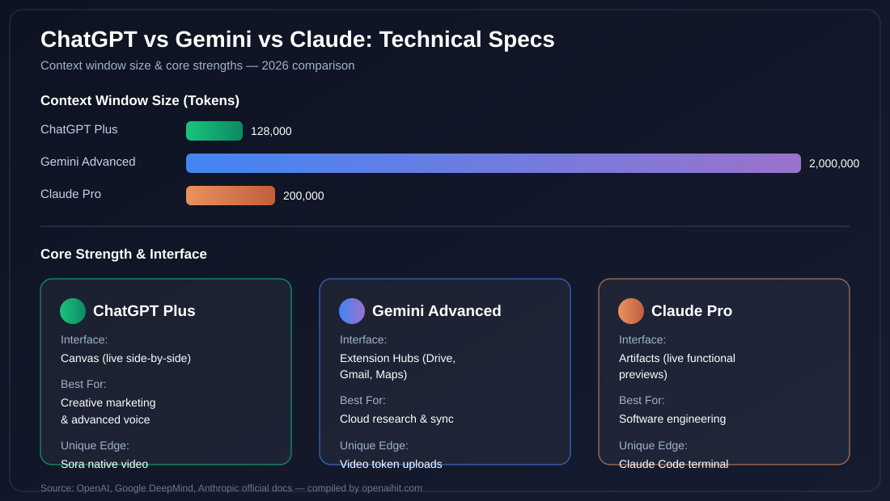Click the 'ChatGPT Plus' card title

coord(144,311)
